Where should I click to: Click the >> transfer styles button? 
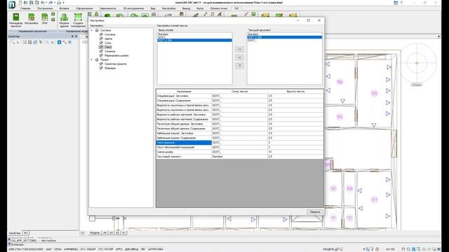(240, 50)
